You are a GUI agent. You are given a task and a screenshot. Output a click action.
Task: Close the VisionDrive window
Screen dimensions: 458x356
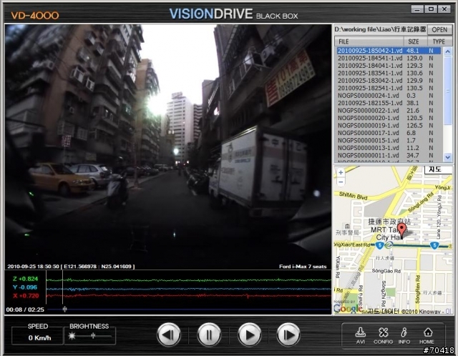(x=444, y=9)
